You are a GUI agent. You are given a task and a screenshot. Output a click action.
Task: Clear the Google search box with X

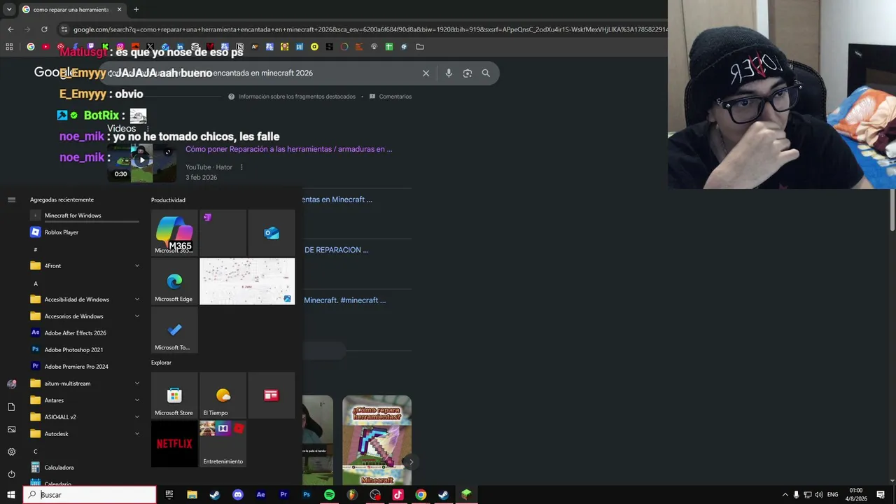coord(426,73)
